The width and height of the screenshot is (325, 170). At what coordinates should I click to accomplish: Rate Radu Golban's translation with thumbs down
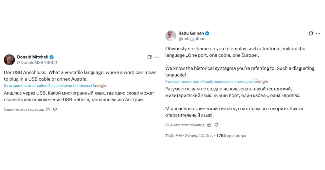coord(216,125)
